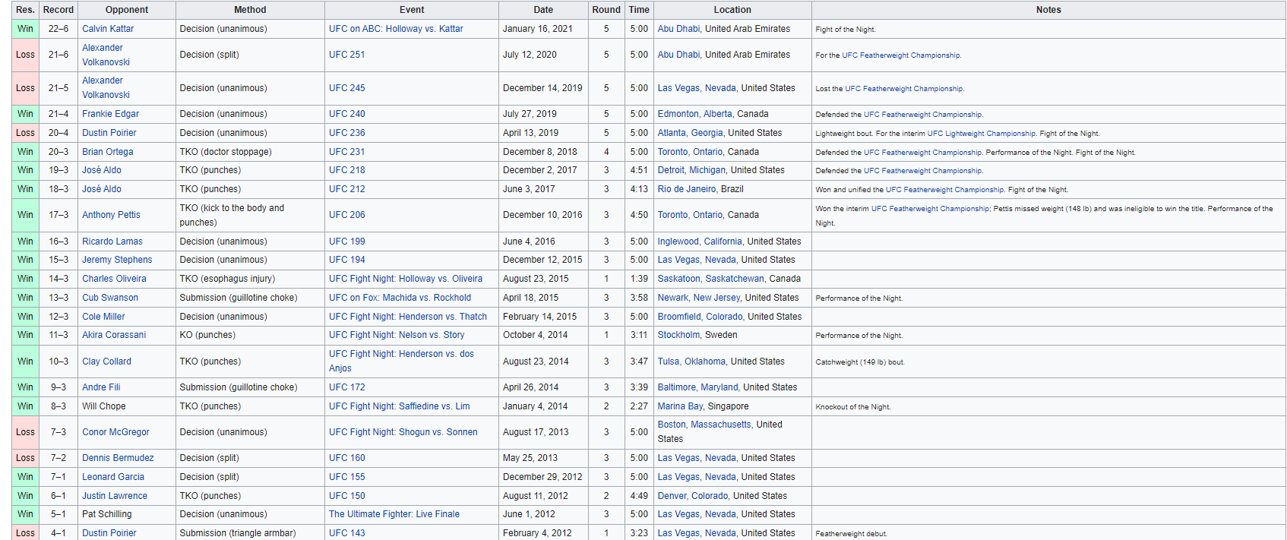
Task: Open the Calvin Kattar opponent link
Action: 108,29
